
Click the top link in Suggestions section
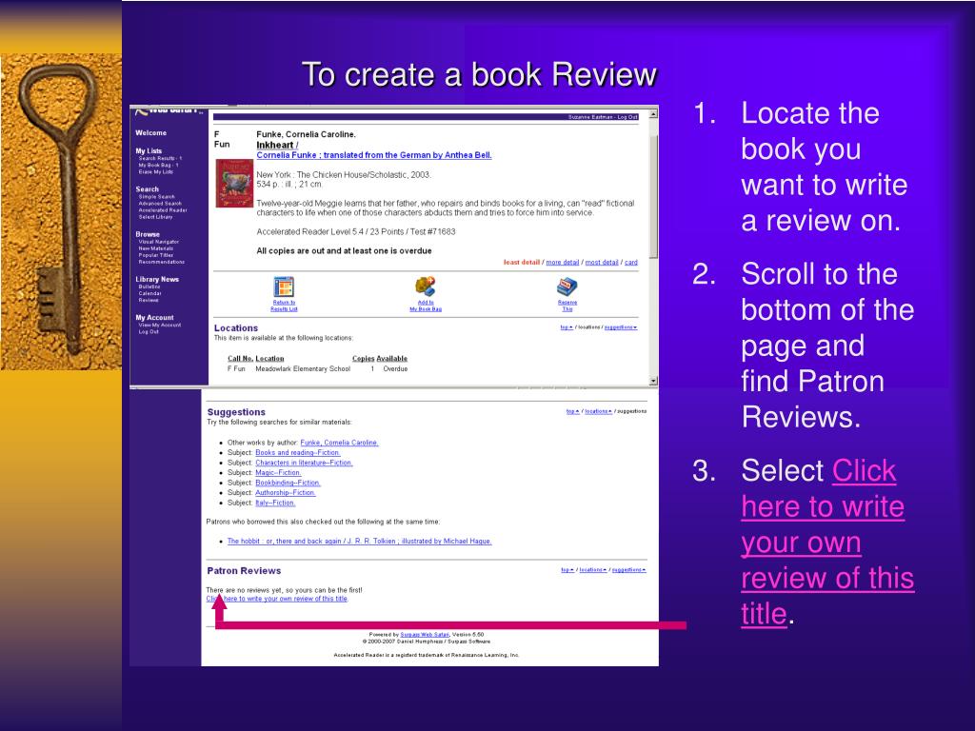pos(572,411)
